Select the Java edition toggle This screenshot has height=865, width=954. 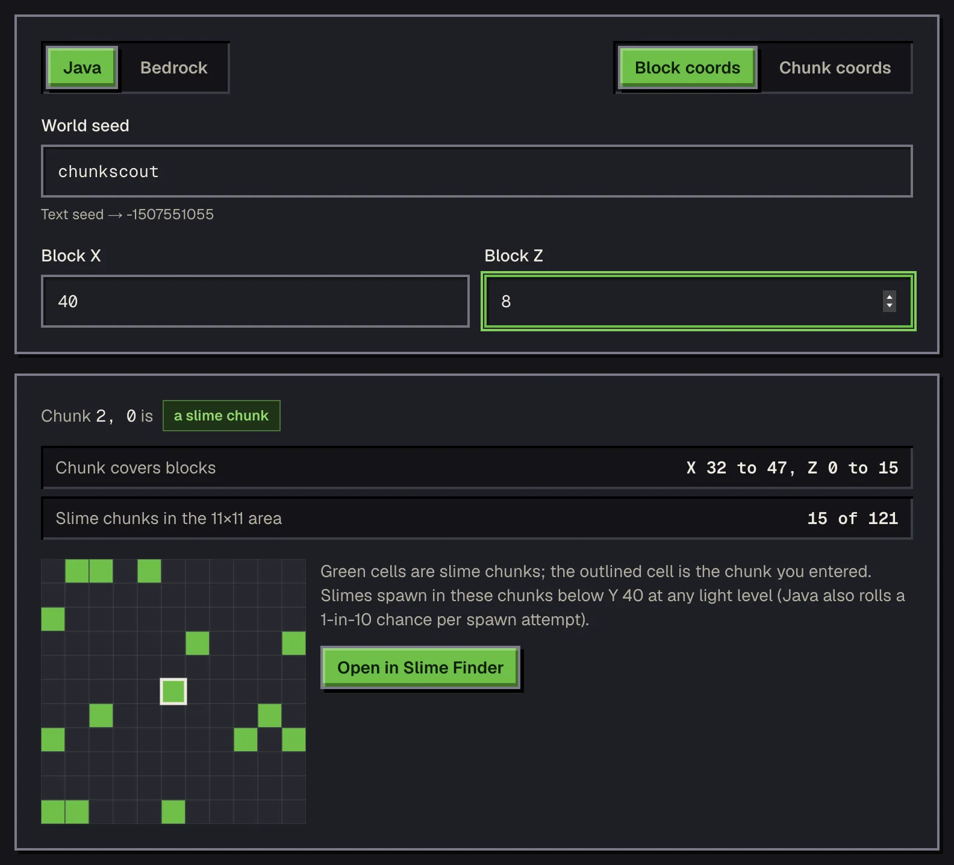coord(82,67)
